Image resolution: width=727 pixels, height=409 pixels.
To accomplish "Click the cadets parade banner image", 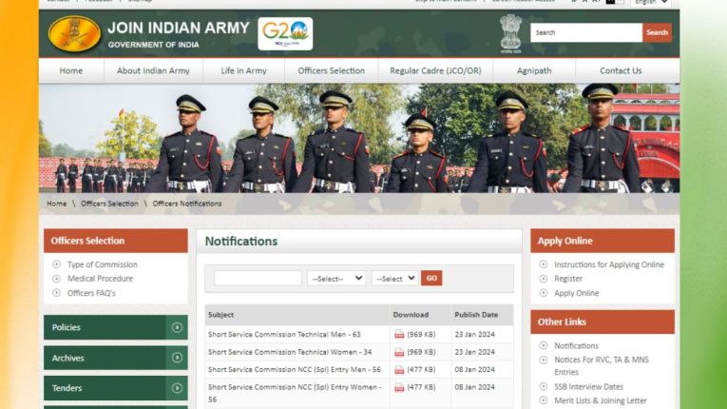I will point(359,138).
